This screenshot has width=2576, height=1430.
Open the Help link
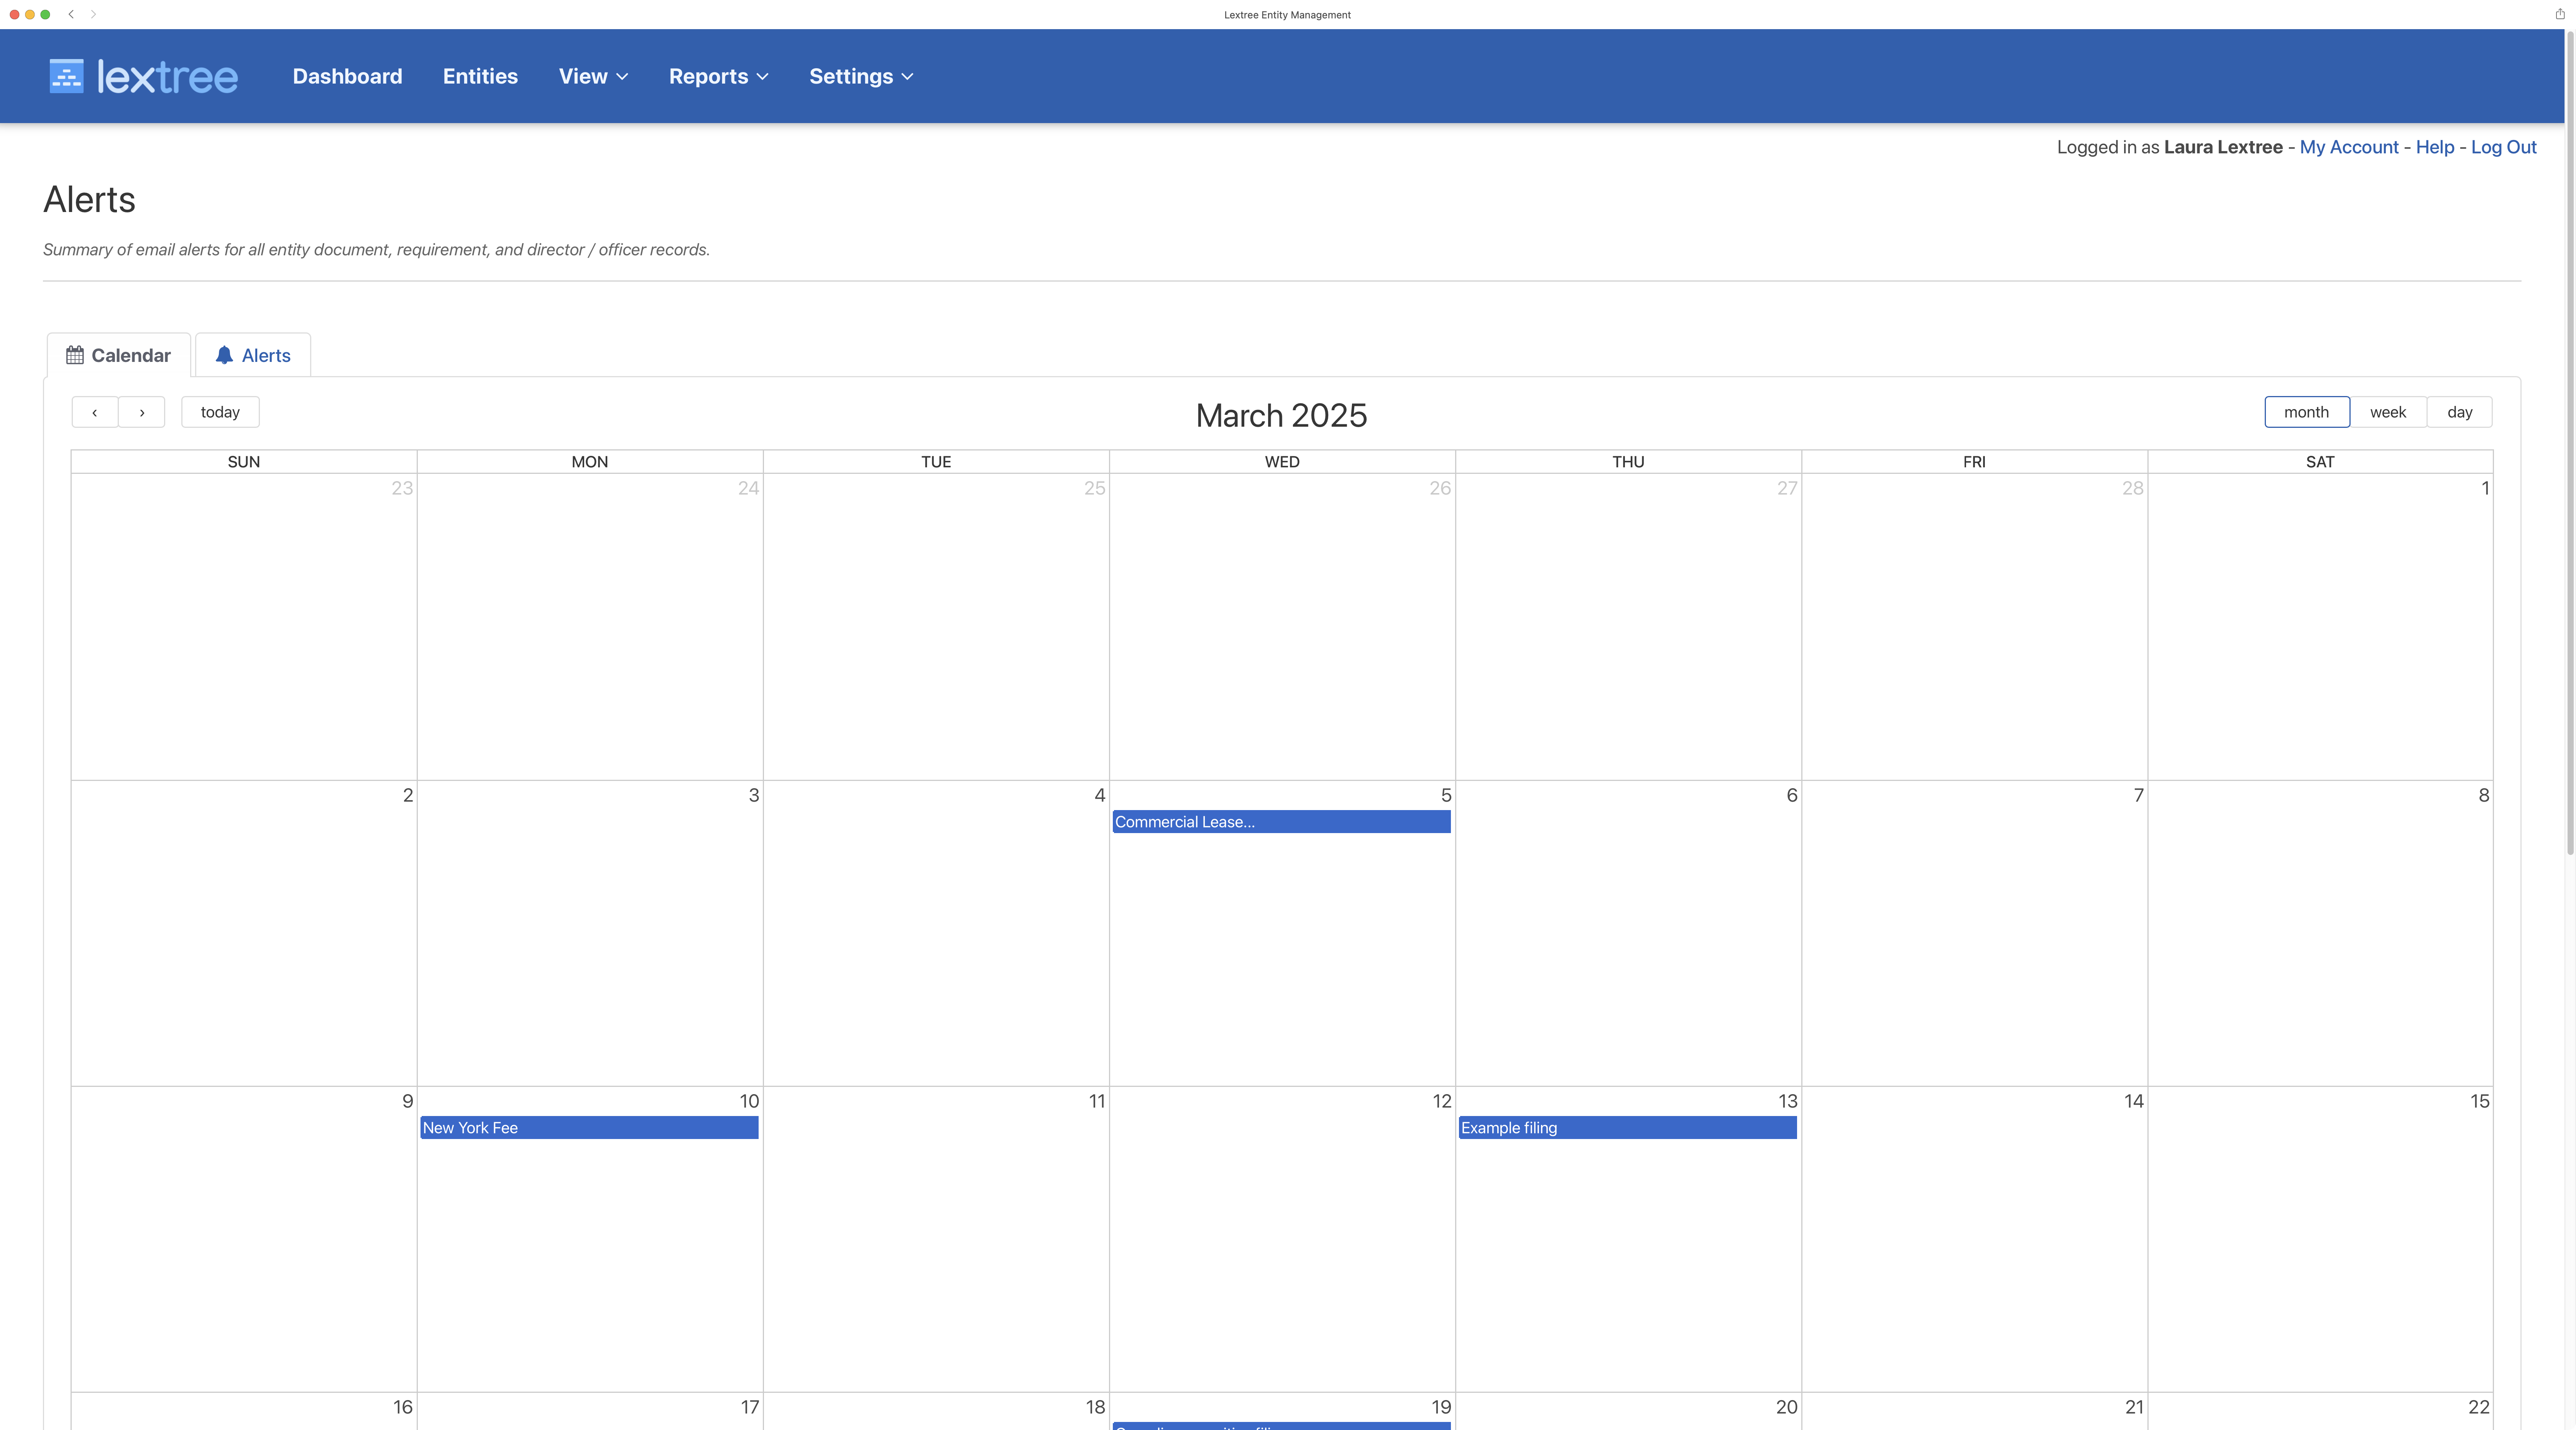coord(2435,147)
